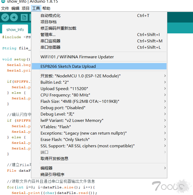
Task: Expand the CPU Frequency "80 MHz" submenu
Action: [99, 95]
